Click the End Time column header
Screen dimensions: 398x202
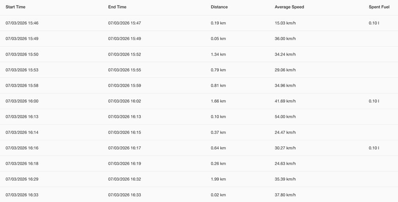117,7
